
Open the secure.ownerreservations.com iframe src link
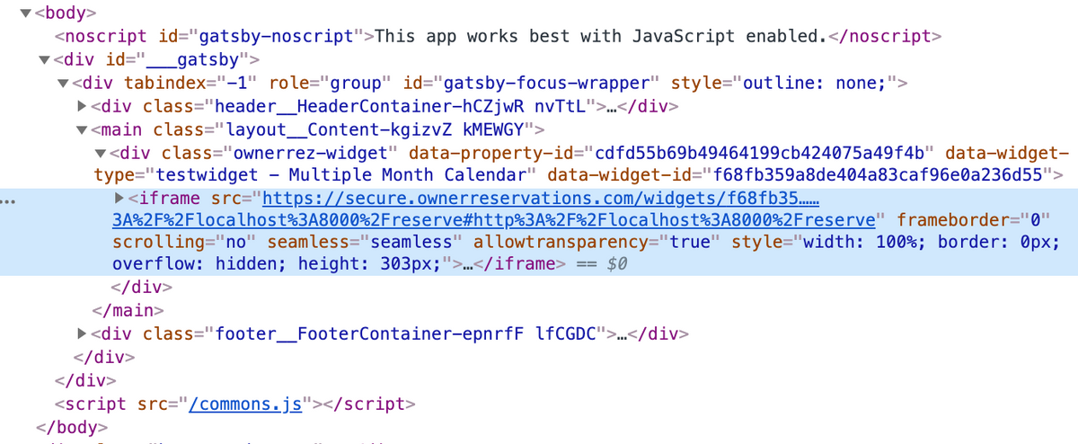pos(494,209)
